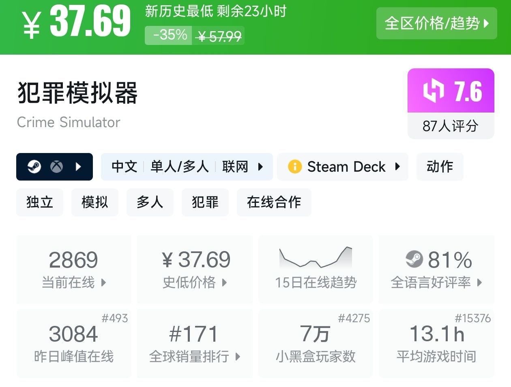Select the 多人 tag
The width and height of the screenshot is (511, 387).
(x=150, y=202)
